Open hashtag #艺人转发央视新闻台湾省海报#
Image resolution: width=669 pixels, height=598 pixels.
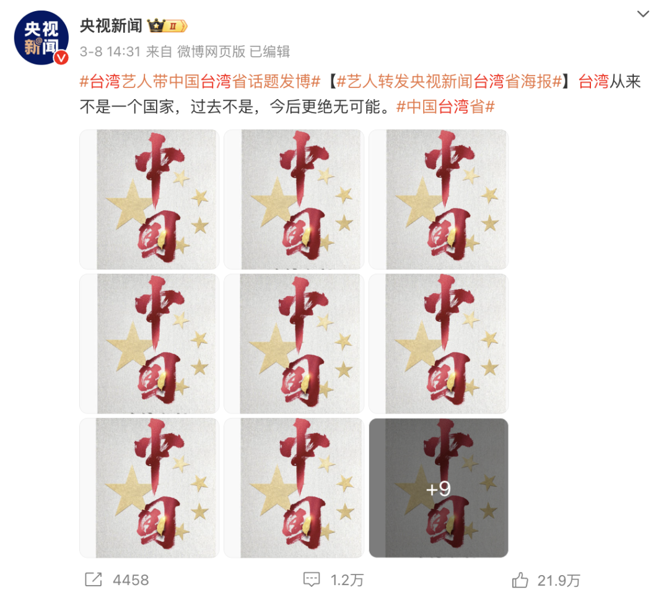(449, 81)
